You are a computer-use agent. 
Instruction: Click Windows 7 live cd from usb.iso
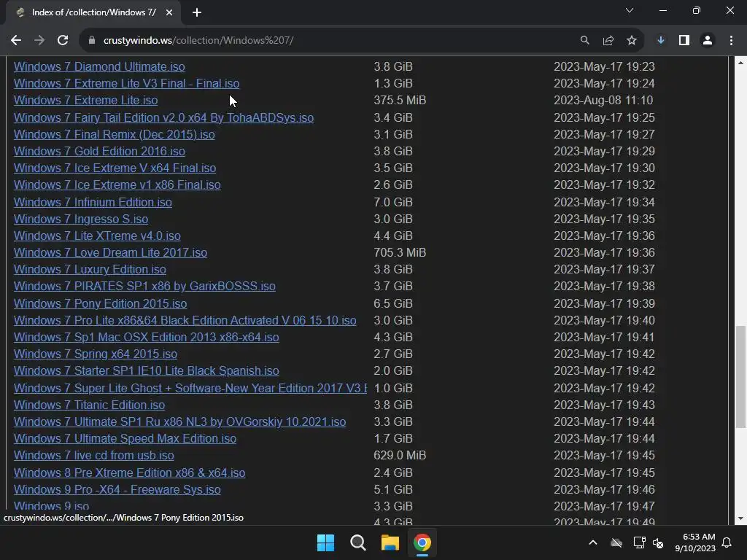pos(94,455)
